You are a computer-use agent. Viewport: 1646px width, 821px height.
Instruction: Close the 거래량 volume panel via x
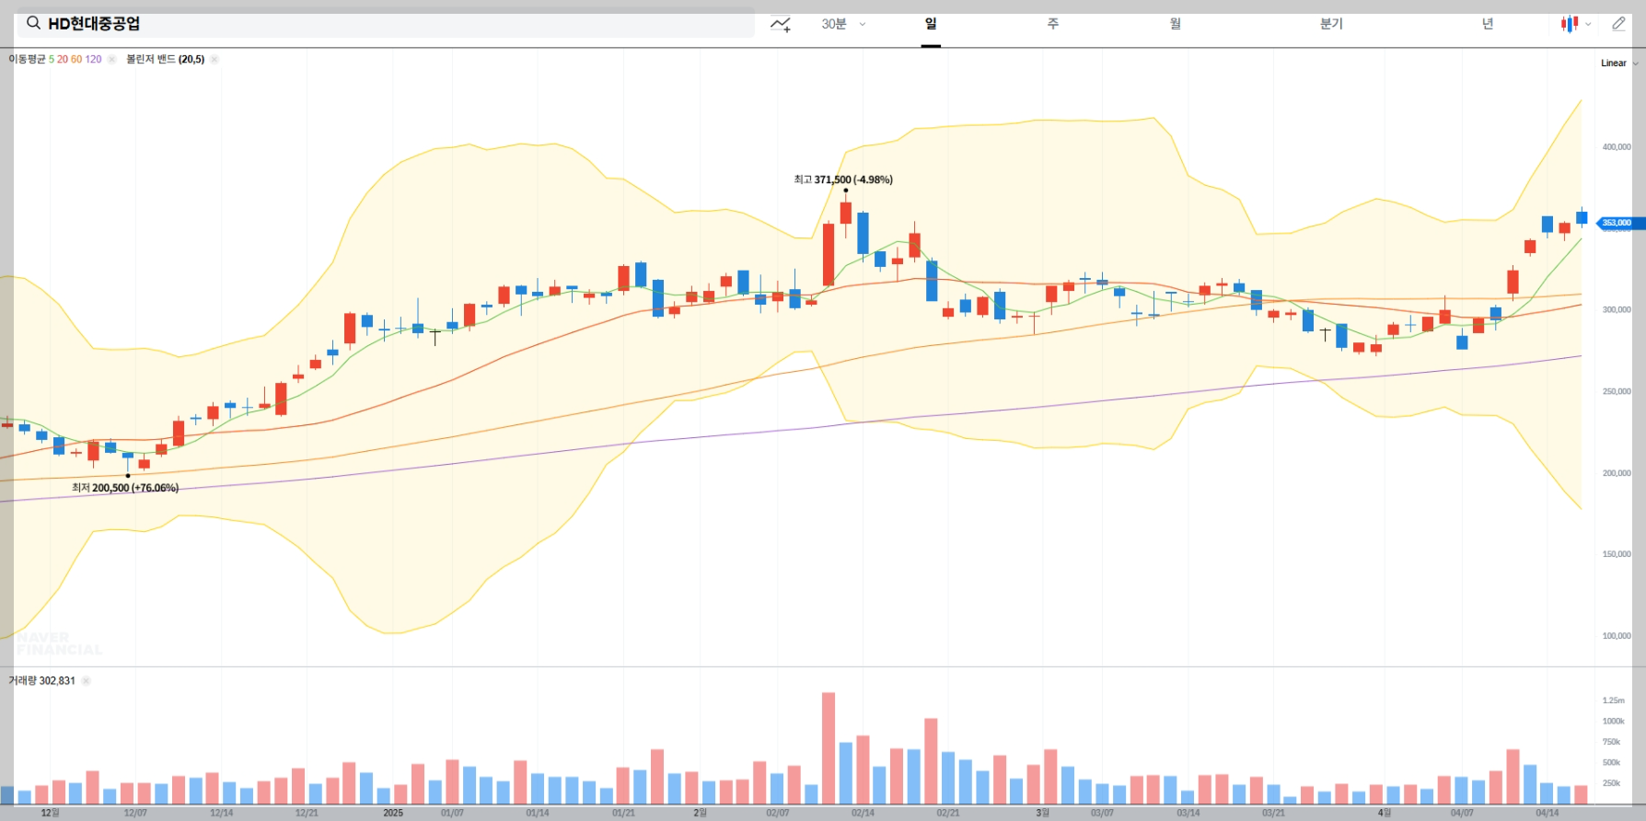[x=86, y=681]
